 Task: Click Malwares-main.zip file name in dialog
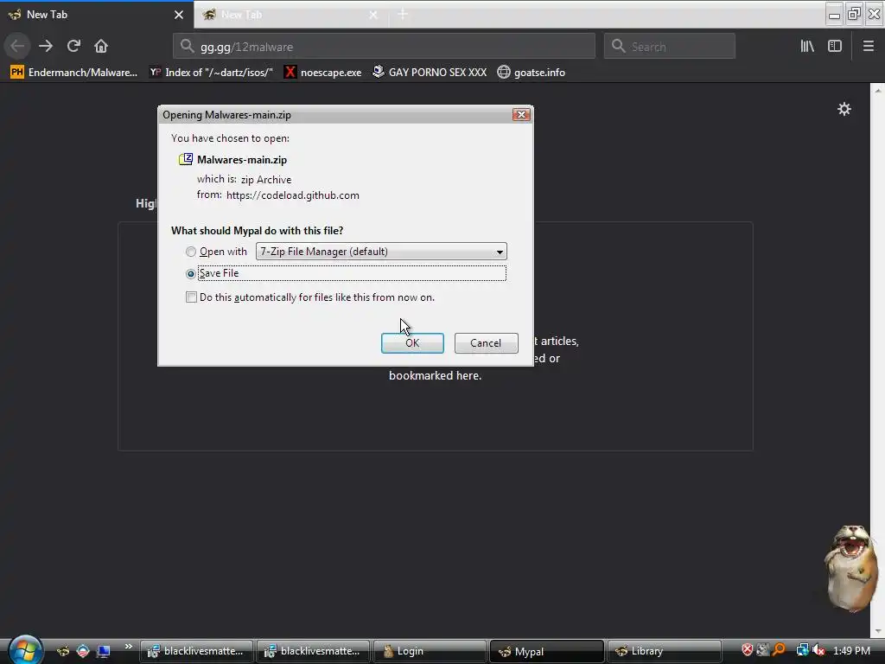tap(242, 160)
